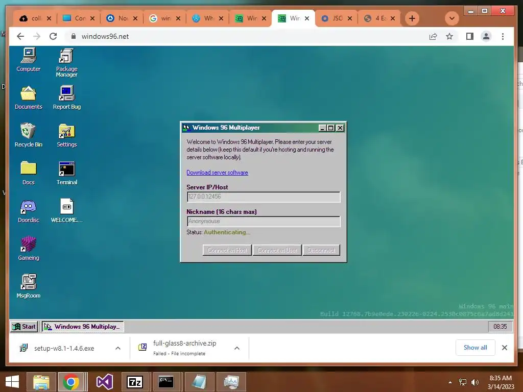Open the WELCOME markdown file icon
Screen dimensions: 523x392
[67, 211]
